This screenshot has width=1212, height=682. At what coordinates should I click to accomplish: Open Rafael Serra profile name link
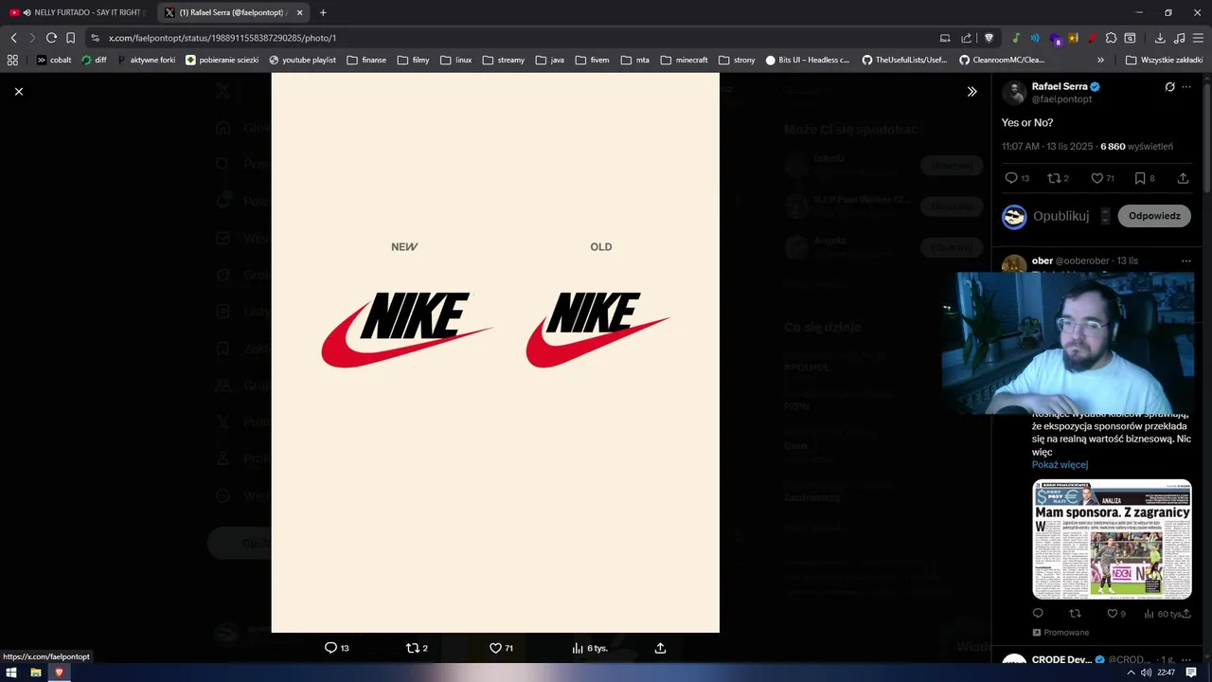point(1060,86)
